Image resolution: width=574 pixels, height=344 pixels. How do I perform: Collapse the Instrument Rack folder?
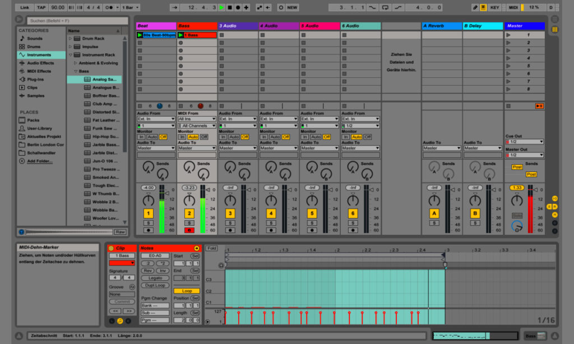click(70, 55)
